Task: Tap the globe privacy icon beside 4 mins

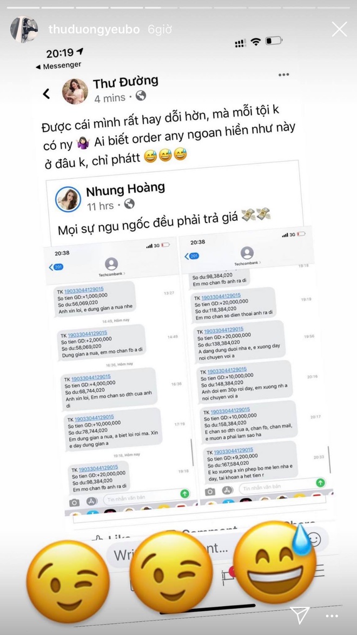Action: point(141,96)
